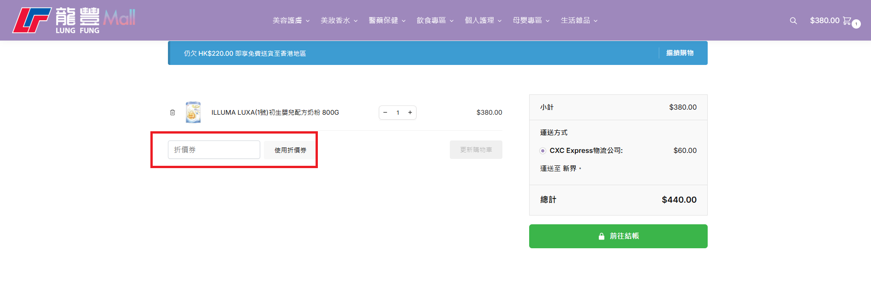This screenshot has height=292, width=871.
Task: Open the ILLUMA LUXA product name link
Action: 275,112
